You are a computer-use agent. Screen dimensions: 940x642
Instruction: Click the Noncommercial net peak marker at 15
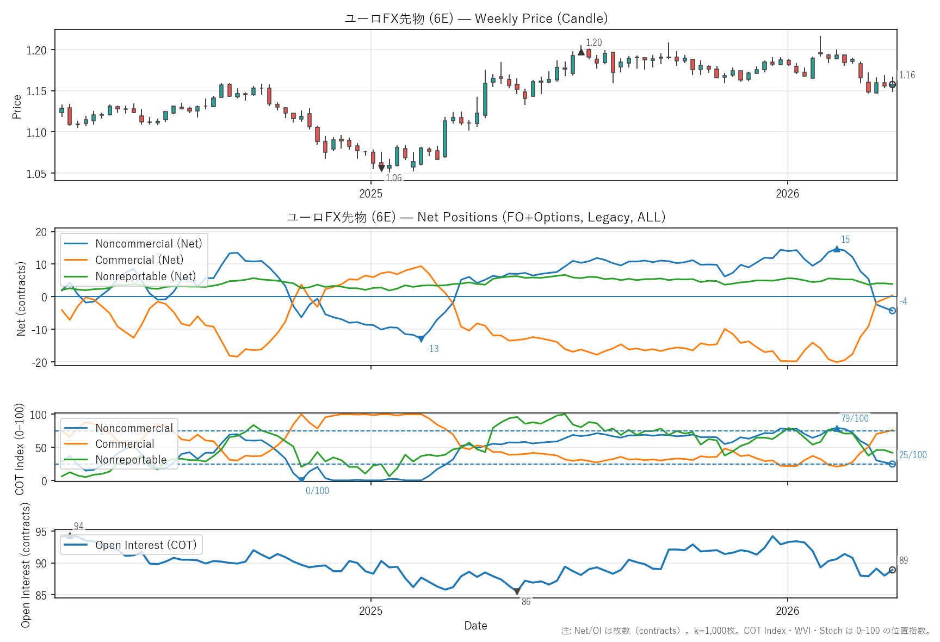837,249
